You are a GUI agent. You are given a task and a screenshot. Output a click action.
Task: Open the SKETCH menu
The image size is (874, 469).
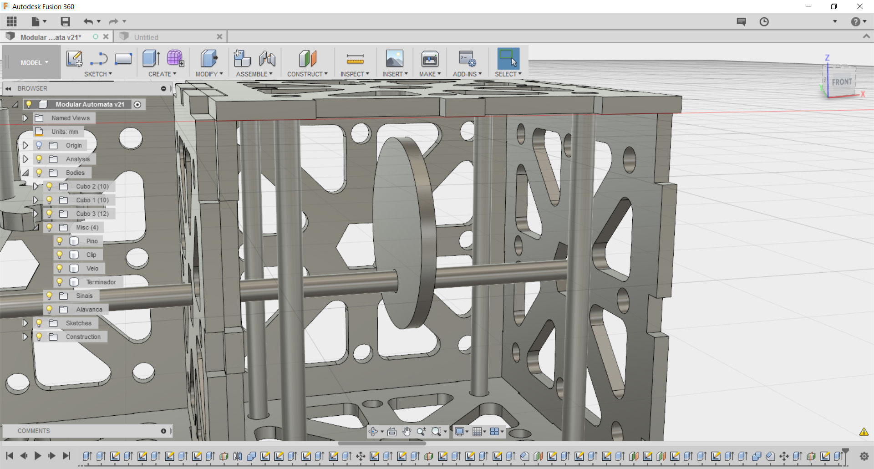point(98,74)
